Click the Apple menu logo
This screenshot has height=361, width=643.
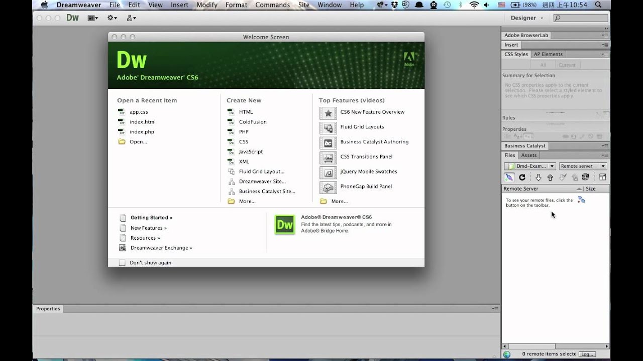tap(44, 5)
